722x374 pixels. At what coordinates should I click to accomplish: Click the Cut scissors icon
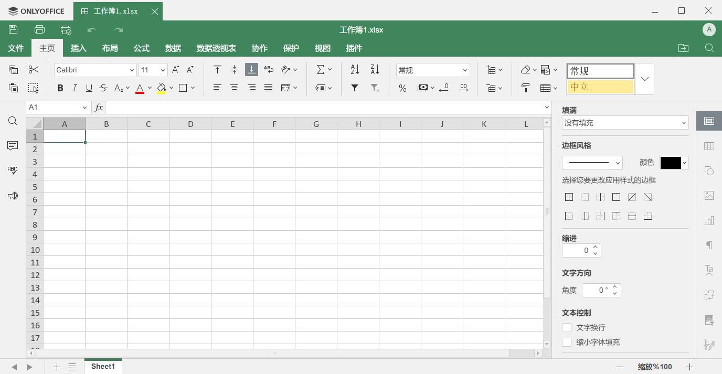tap(34, 70)
